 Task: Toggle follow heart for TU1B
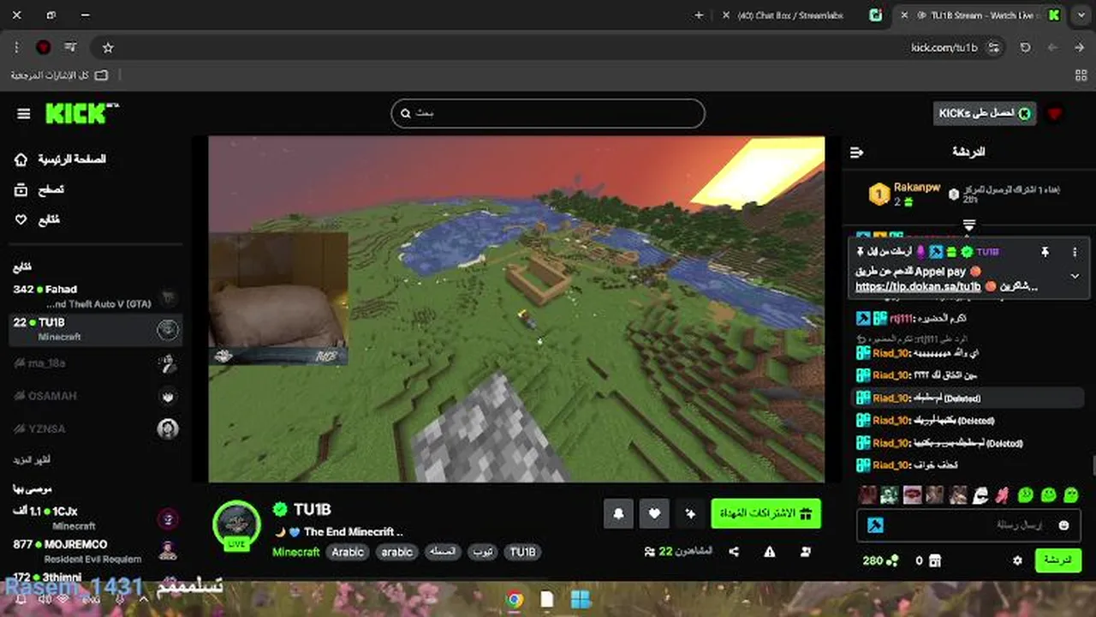(x=654, y=513)
